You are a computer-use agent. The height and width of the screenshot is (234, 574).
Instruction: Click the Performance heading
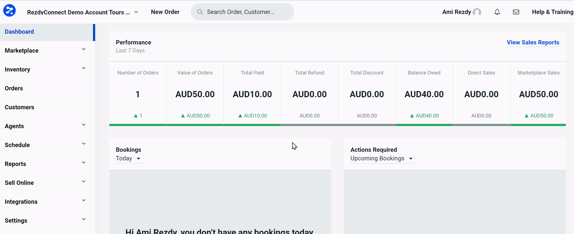[134, 43]
